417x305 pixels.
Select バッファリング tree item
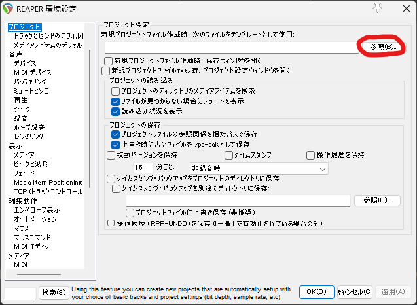(x=30, y=82)
